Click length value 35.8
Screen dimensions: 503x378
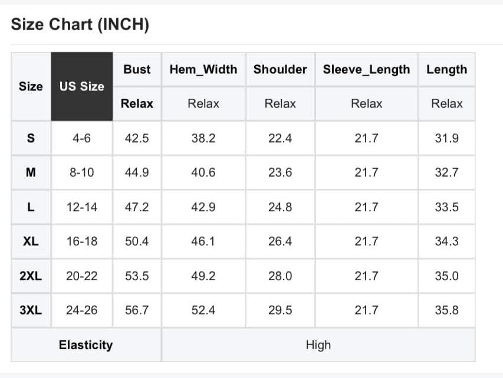tap(446, 310)
